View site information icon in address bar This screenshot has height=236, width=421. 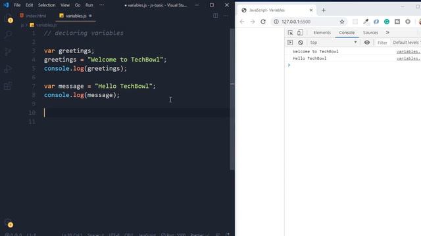pos(276,22)
